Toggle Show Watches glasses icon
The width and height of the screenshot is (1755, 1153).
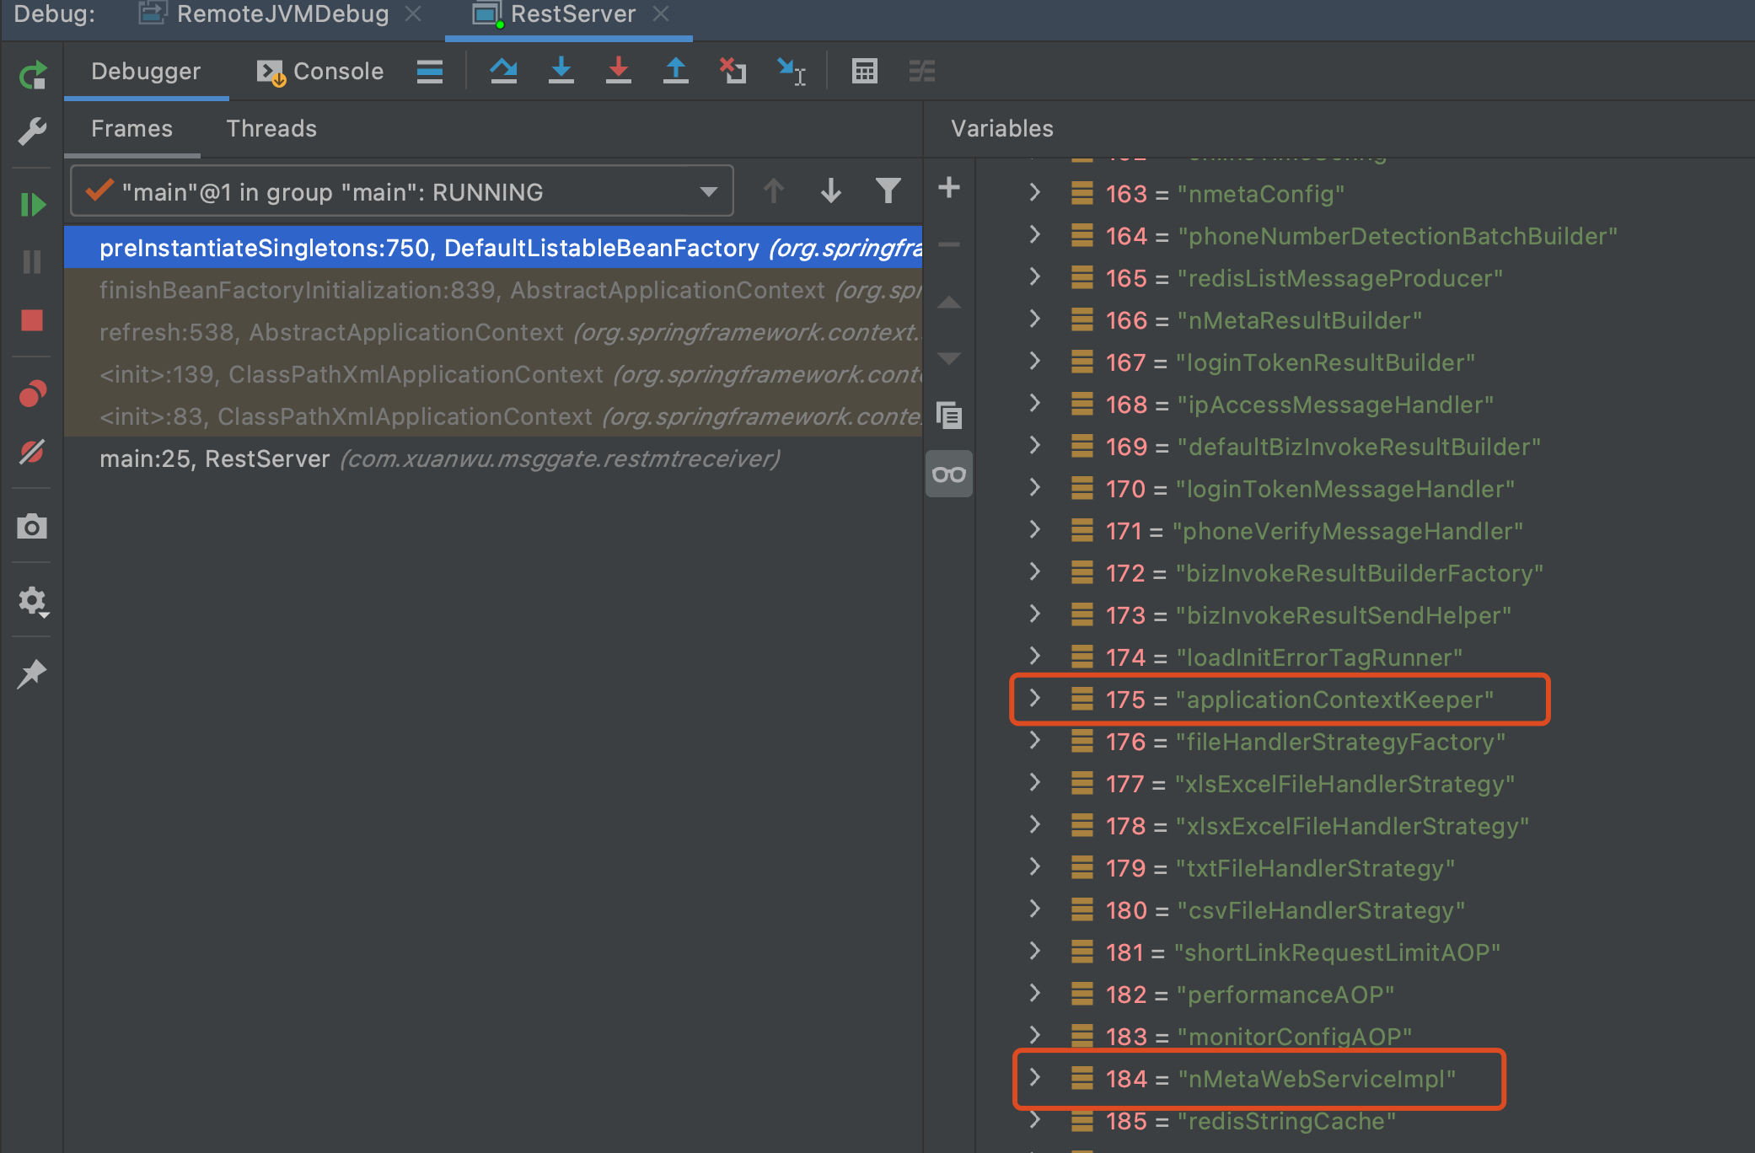click(949, 475)
